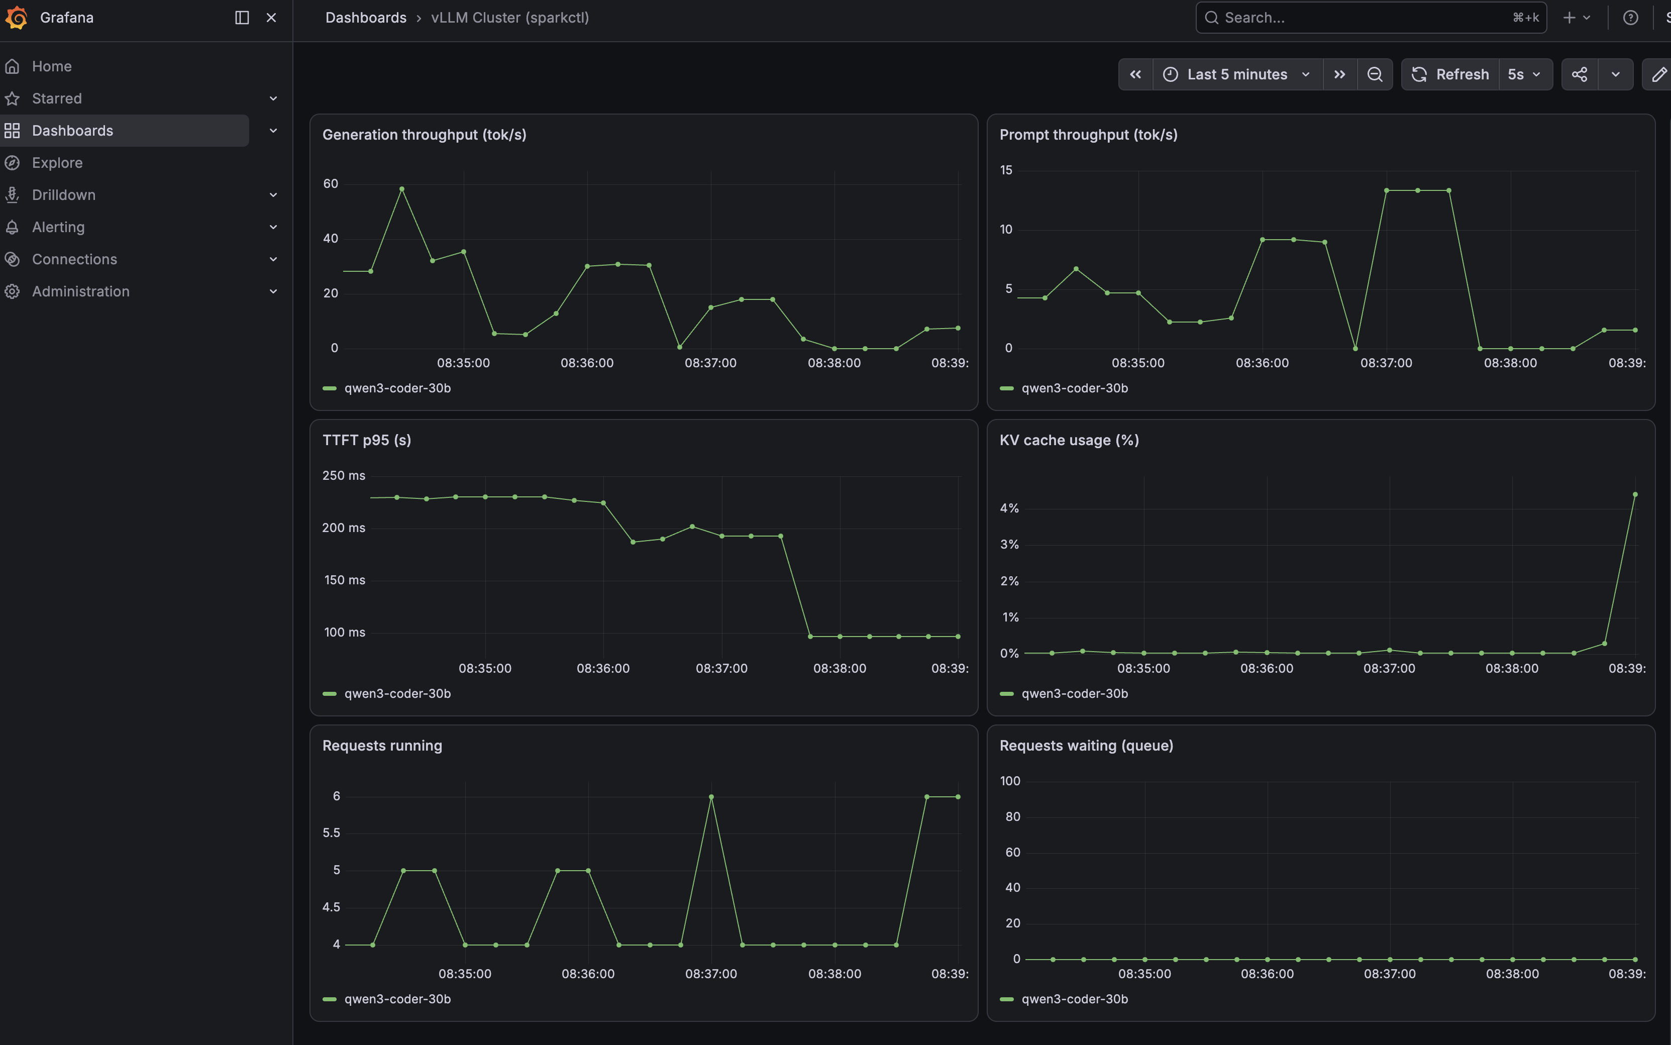The image size is (1671, 1045).
Task: Toggle qwen3-coder-30b legend in KV cache usage
Action: tap(1075, 694)
